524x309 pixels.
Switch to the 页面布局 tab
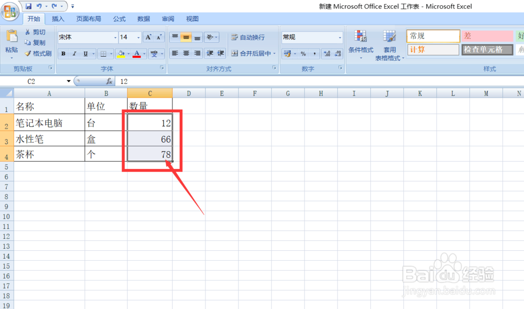pyautogui.click(x=89, y=19)
